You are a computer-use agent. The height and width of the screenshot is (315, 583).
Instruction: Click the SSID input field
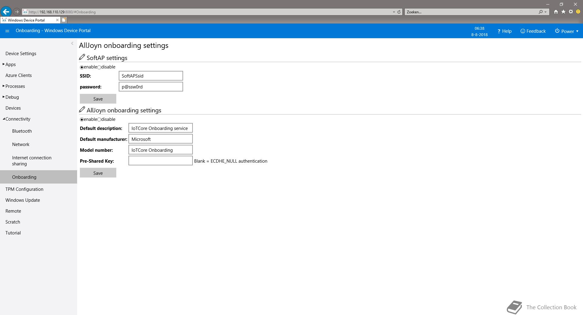point(151,76)
